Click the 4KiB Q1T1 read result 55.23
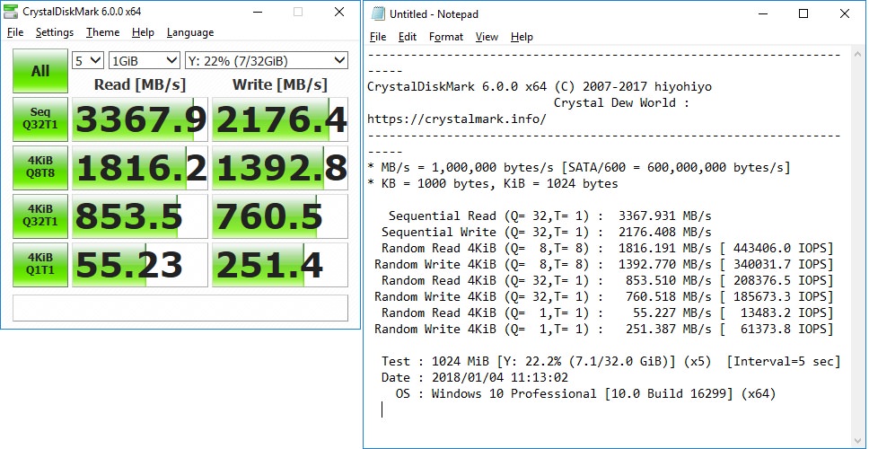The width and height of the screenshot is (869, 449). click(x=140, y=264)
